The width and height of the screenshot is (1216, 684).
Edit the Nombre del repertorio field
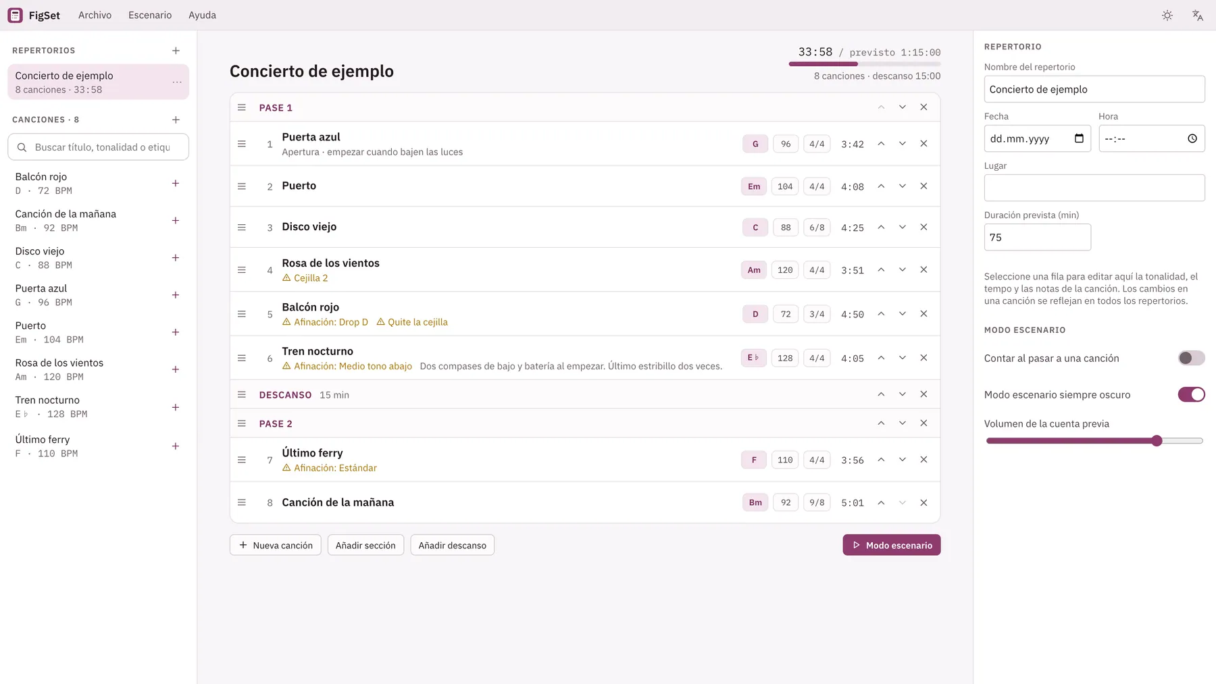point(1094,89)
